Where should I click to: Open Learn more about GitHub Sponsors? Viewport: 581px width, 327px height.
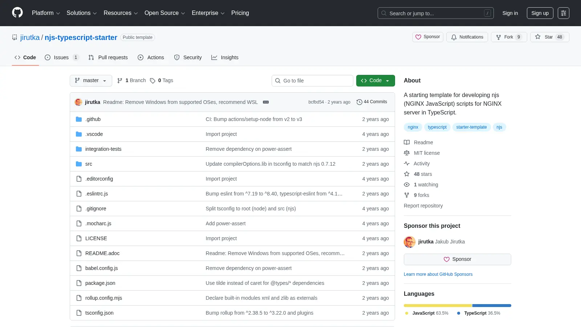pos(438,274)
